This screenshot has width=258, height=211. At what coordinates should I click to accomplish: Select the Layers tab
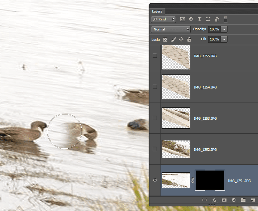pos(157,11)
